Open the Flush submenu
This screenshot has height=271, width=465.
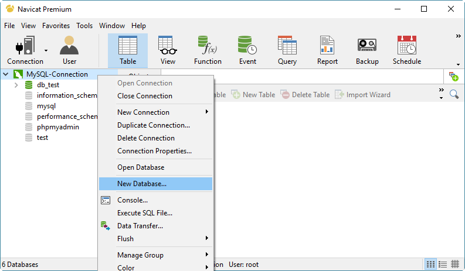coord(156,239)
